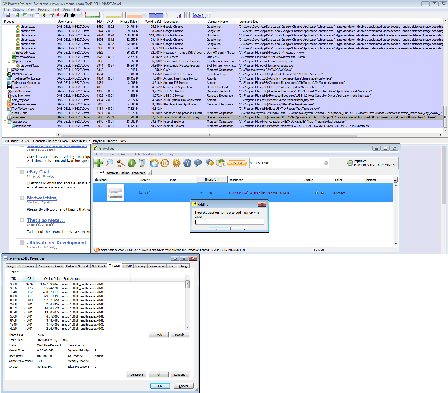
Task: Open the Options menu in Process Explorer
Action: point(18,9)
